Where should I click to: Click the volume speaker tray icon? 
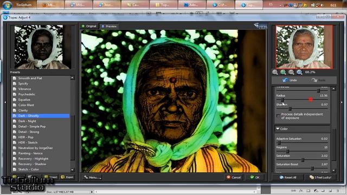322,5
